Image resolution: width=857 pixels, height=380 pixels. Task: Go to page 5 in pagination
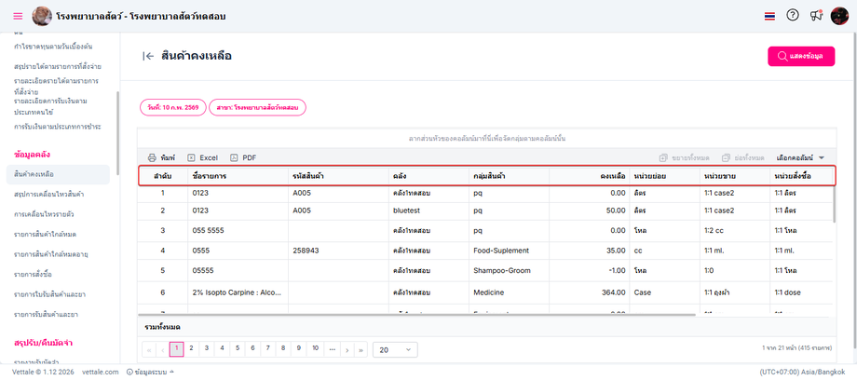(238, 349)
